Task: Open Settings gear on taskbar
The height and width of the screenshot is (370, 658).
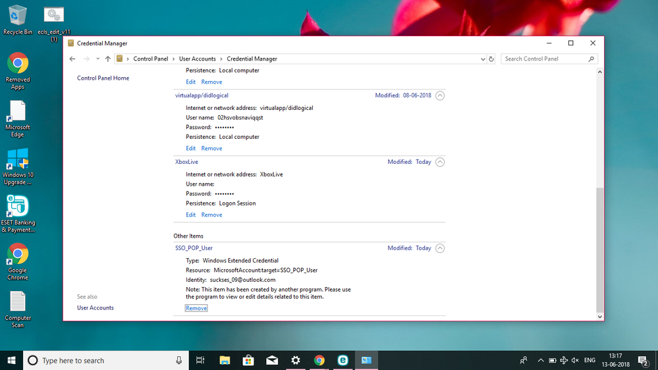Action: point(296,360)
